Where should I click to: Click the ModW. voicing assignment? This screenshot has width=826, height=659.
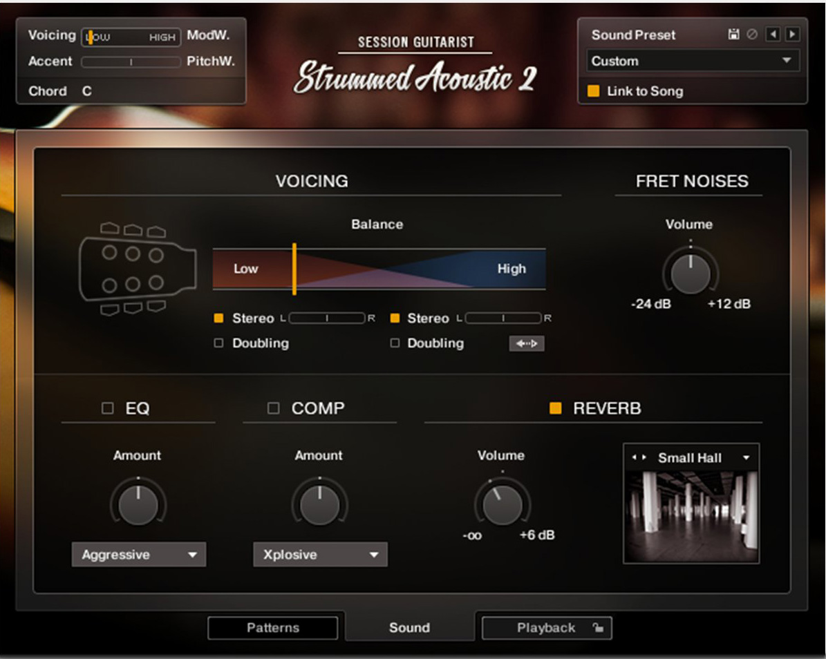coord(209,35)
